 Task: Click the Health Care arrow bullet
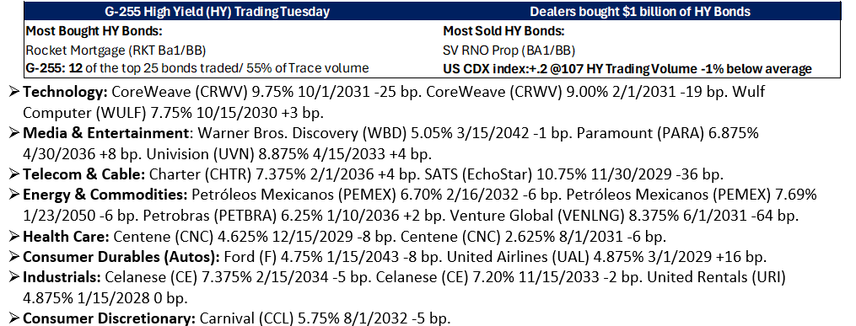point(13,237)
